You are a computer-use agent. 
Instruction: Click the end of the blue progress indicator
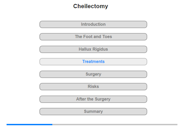[52, 124]
